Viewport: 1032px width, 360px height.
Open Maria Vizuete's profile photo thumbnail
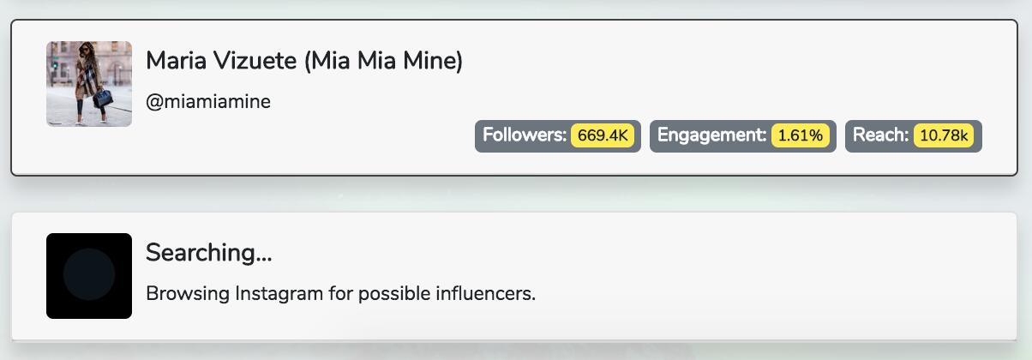point(89,84)
